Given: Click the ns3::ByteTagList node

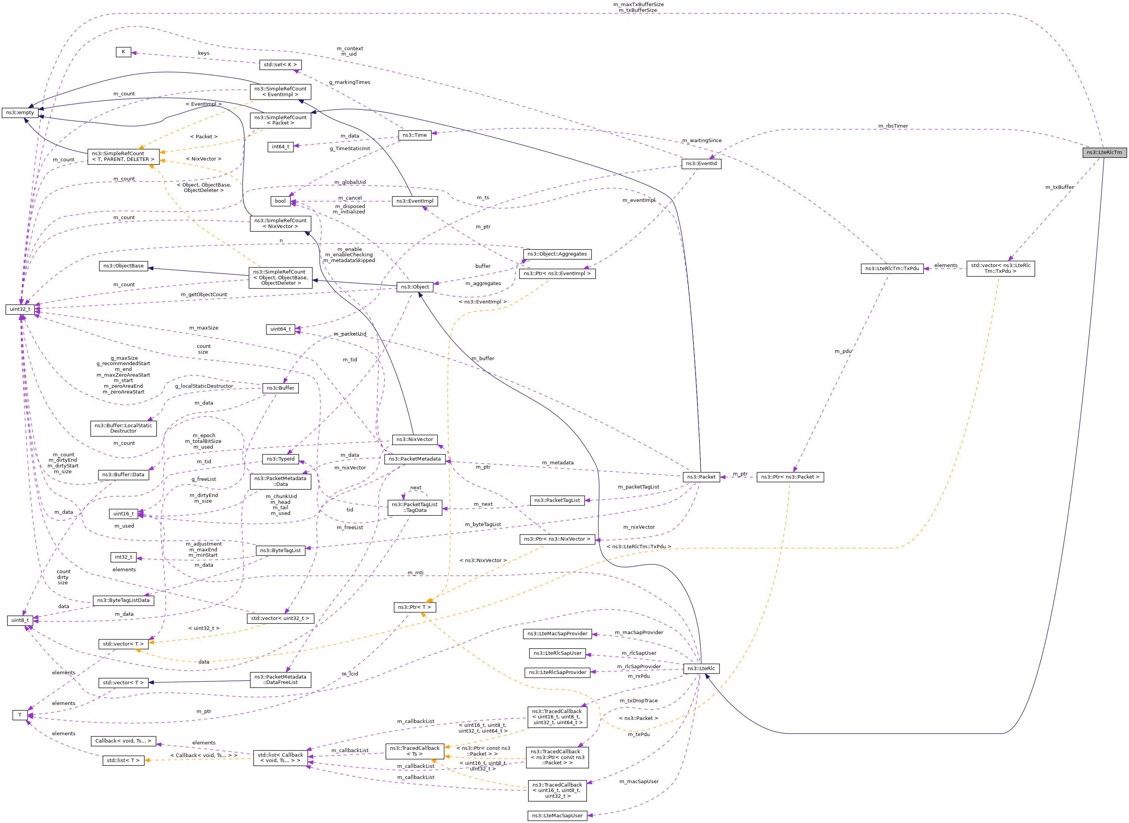Looking at the screenshot, I should coord(280,551).
